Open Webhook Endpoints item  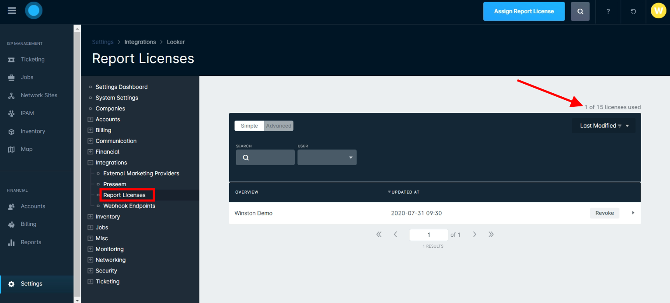click(x=129, y=206)
